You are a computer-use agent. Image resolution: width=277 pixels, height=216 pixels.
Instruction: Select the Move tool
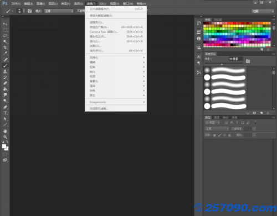pos(5,24)
